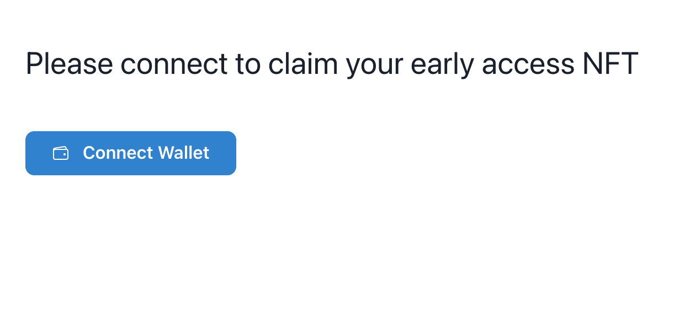The height and width of the screenshot is (323, 690).
Task: Tap the rounded blue wallet connection button
Action: coord(131,153)
